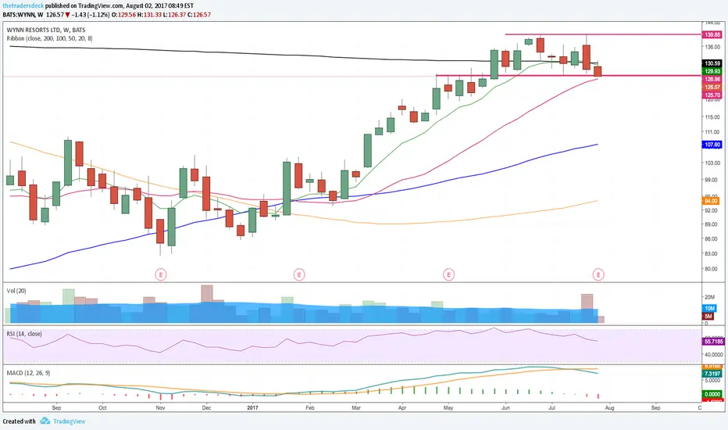Click the O:129.56 open value
Image resolution: width=728 pixels, height=430 pixels.
123,15
